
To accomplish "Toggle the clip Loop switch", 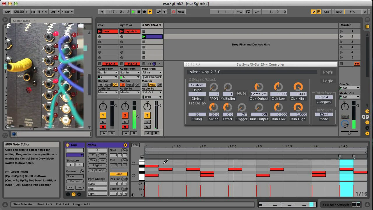I will point(119,174).
